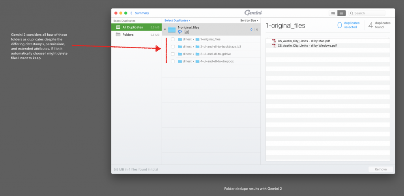Click the PDF icon of dl by Windows file
The image size is (404, 196).
pos(275,46)
